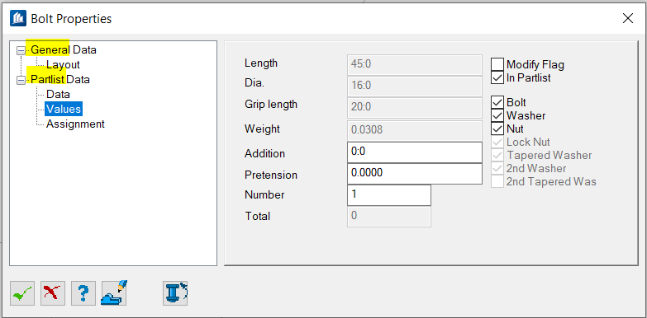The height and width of the screenshot is (318, 647).
Task: Open the Data tree item
Action: click(x=58, y=94)
